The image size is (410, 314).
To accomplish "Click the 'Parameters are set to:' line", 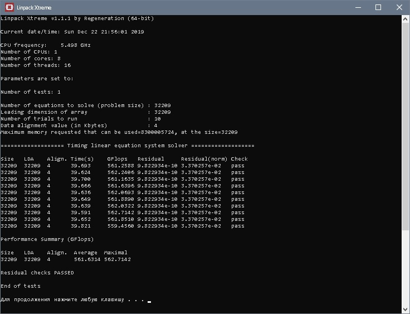I will (x=37, y=79).
